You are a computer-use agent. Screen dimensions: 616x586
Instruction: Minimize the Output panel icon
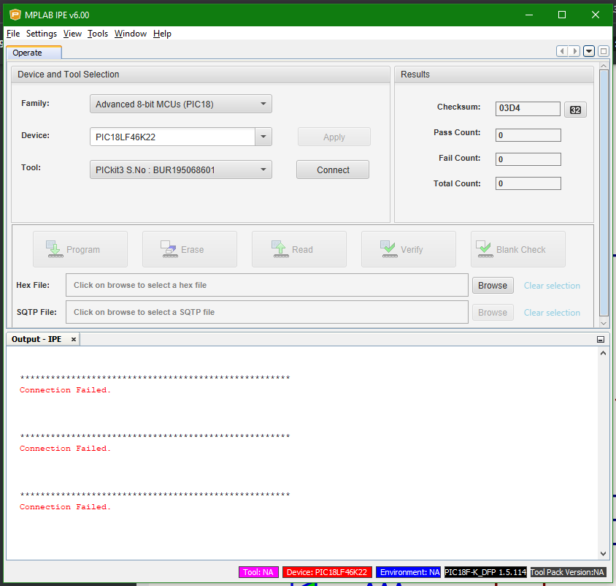pos(600,340)
